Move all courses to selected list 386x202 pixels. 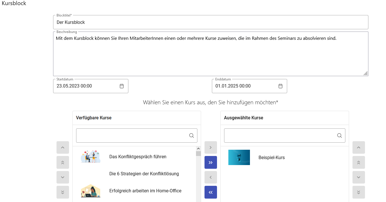[x=210, y=163]
